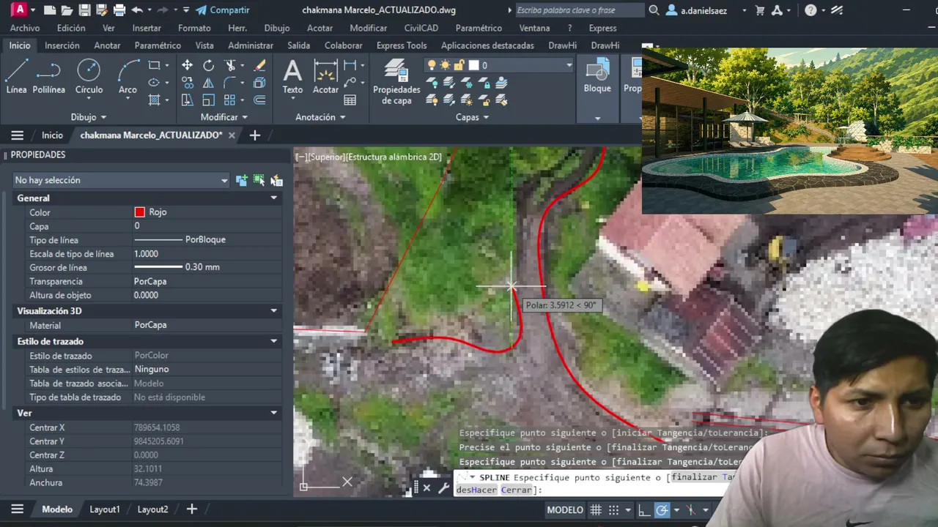Toggle grid display in status bar
Screen dimensions: 938x527
point(596,510)
